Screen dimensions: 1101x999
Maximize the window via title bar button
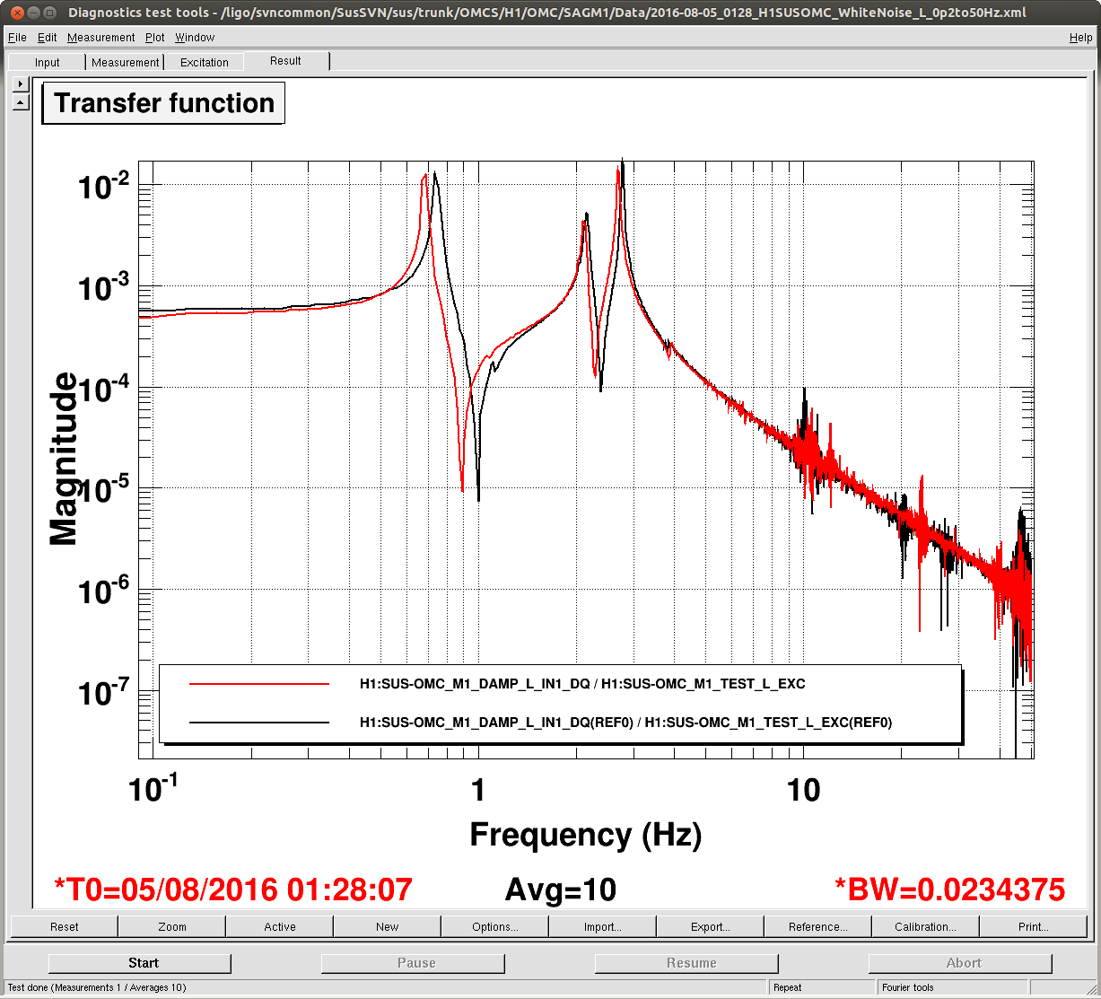(x=50, y=13)
